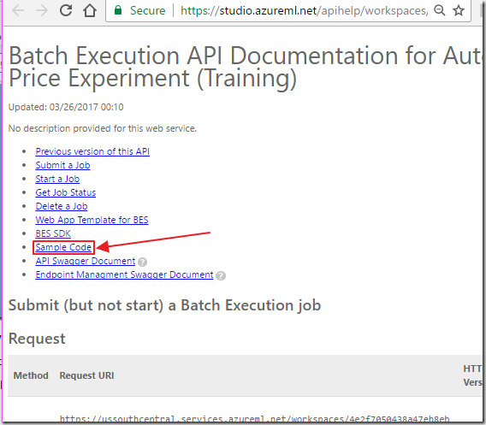The image size is (486, 425).
Task: Open Endpoint Managment Swagger Document link
Action: (124, 274)
